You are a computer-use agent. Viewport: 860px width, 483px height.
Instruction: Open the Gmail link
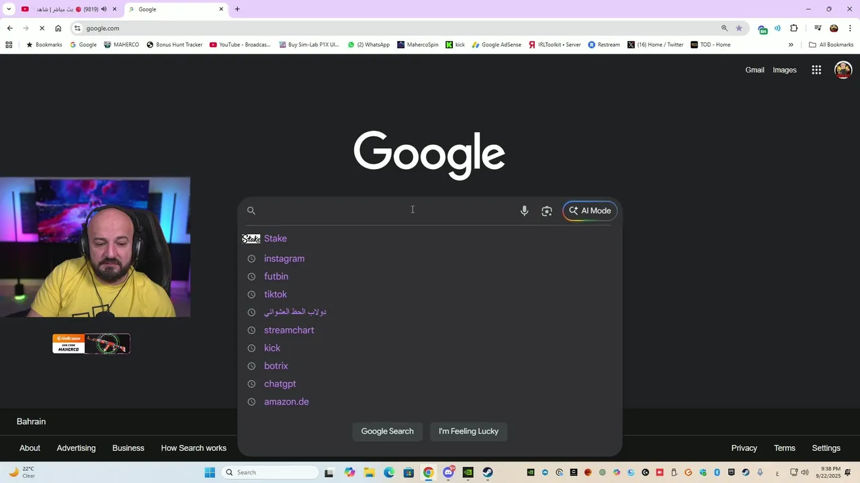pos(755,70)
